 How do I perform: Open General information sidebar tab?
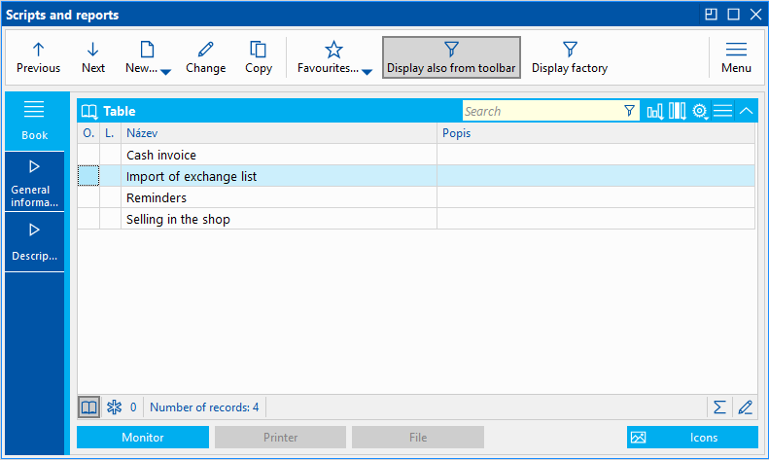point(34,182)
